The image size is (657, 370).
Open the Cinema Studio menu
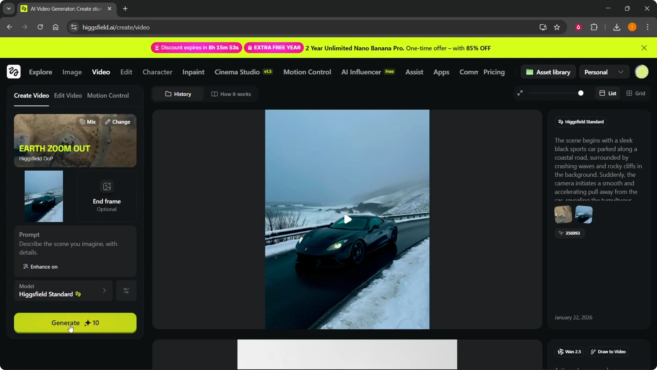tap(237, 72)
